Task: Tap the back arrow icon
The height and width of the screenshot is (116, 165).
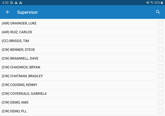Action: point(8,12)
